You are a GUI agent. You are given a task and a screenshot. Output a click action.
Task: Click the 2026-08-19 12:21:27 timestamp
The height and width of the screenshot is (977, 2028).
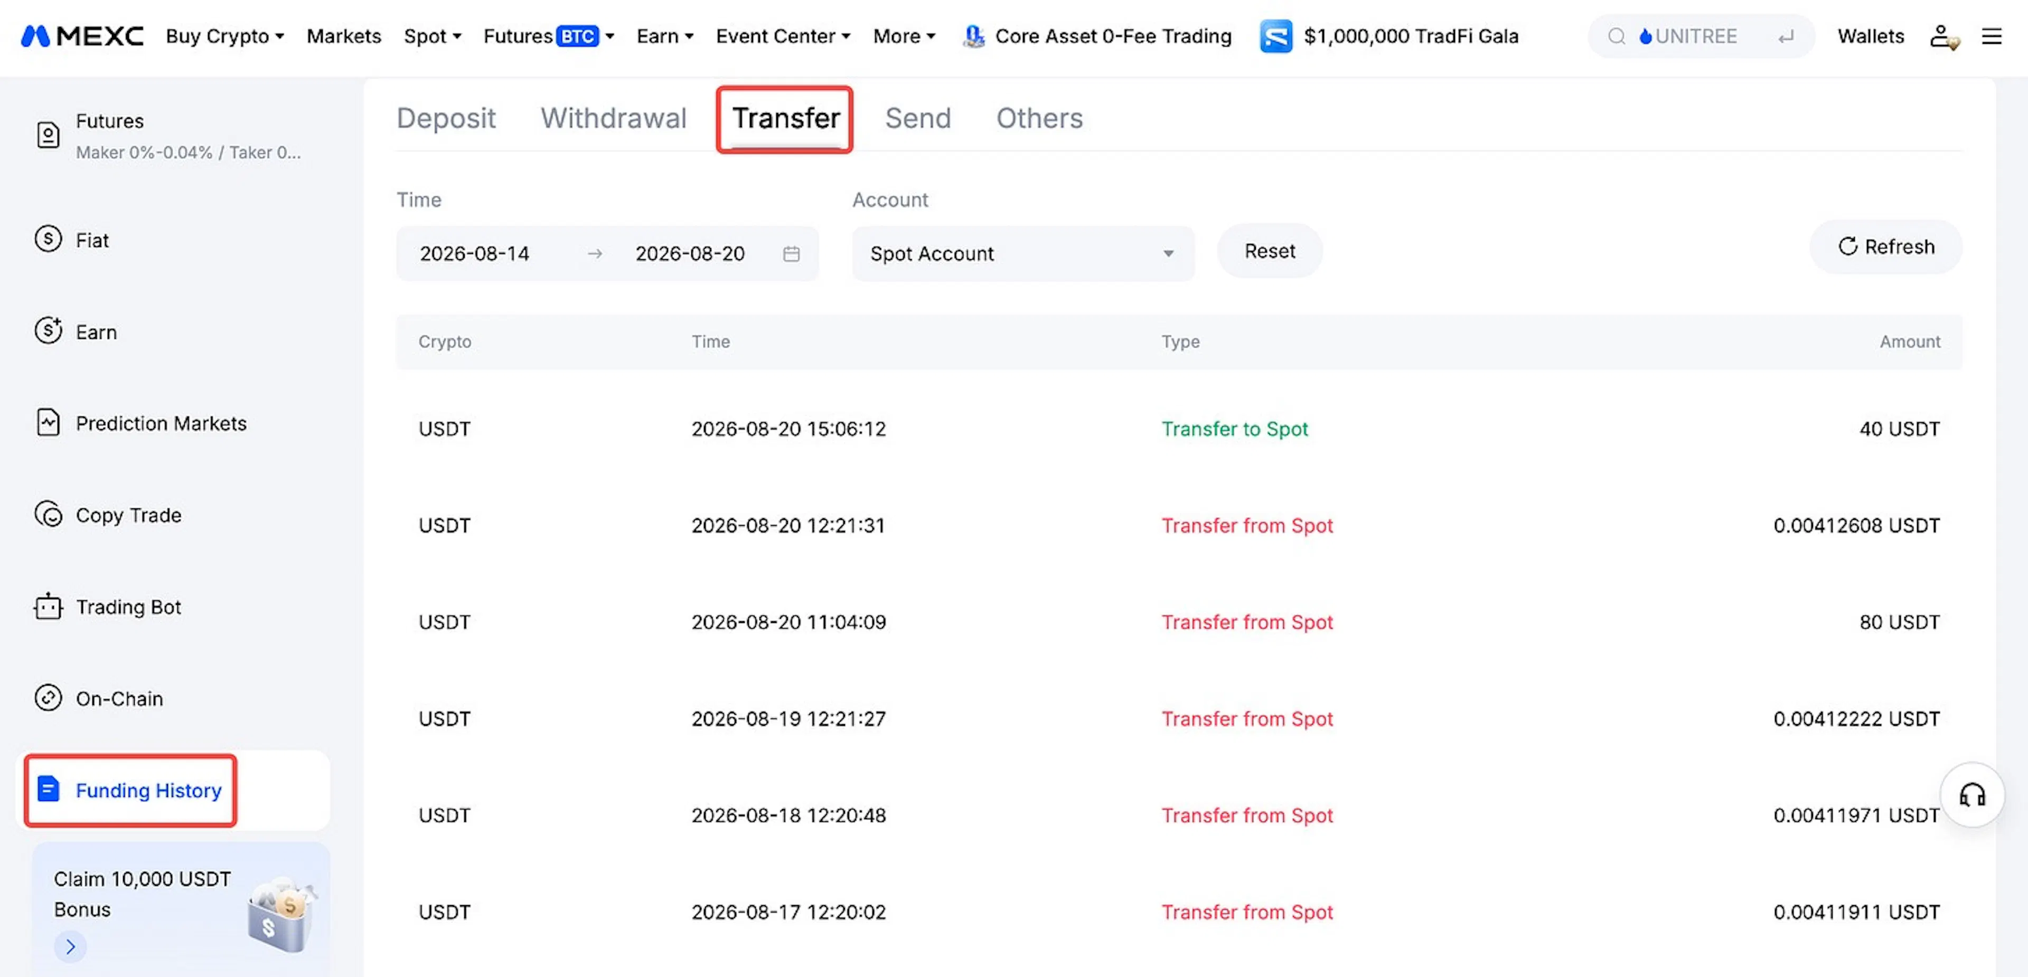coord(788,719)
